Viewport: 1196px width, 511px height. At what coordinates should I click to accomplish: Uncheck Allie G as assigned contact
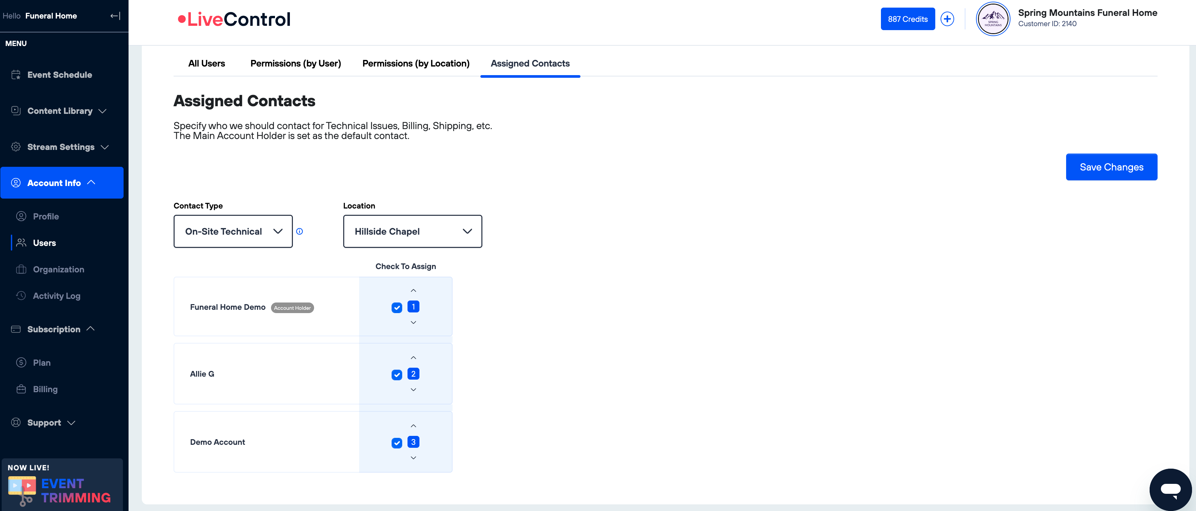[397, 374]
